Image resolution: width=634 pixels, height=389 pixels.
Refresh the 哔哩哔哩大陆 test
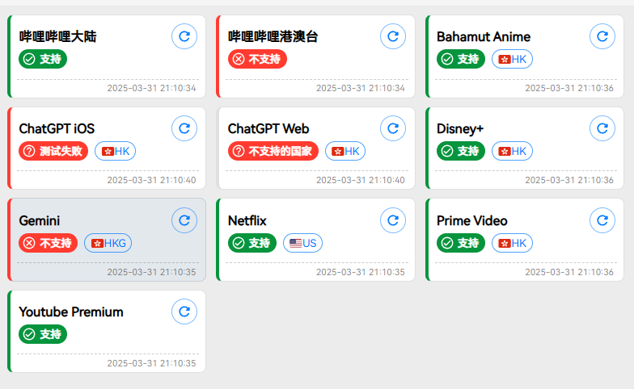pyautogui.click(x=184, y=36)
